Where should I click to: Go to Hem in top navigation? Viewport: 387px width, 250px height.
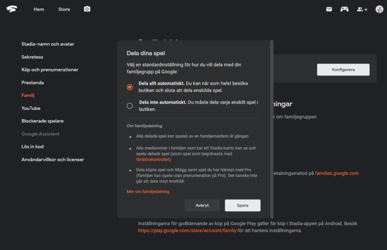click(39, 9)
